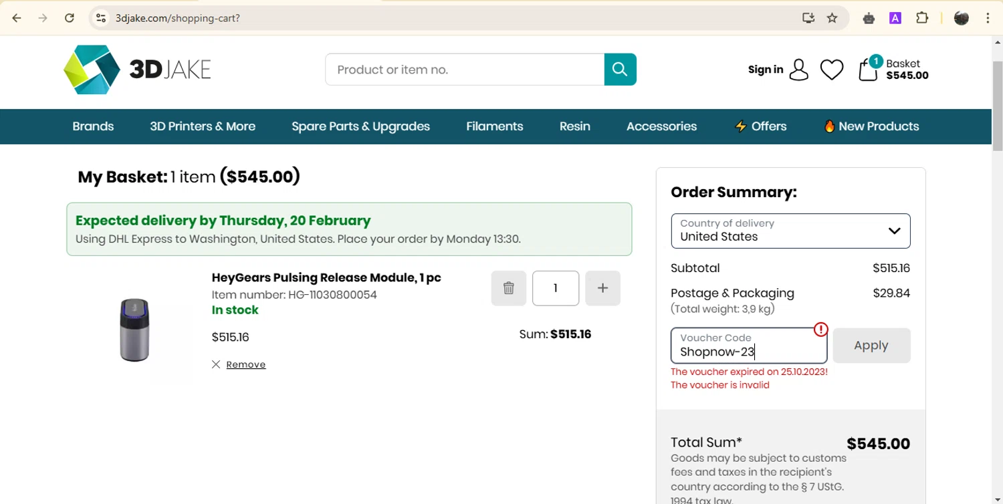
Task: Click the install app icon in address bar
Action: pyautogui.click(x=808, y=18)
